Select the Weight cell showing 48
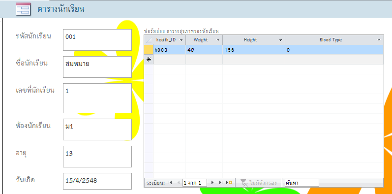Viewport: 392px width, 194px height. [x=204, y=50]
